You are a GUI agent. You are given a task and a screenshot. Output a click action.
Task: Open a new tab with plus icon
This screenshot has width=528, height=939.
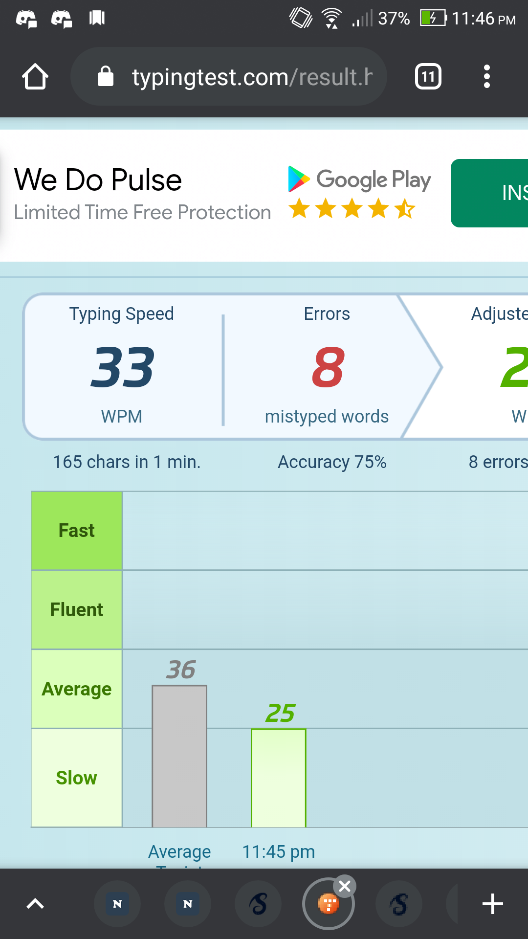click(492, 904)
